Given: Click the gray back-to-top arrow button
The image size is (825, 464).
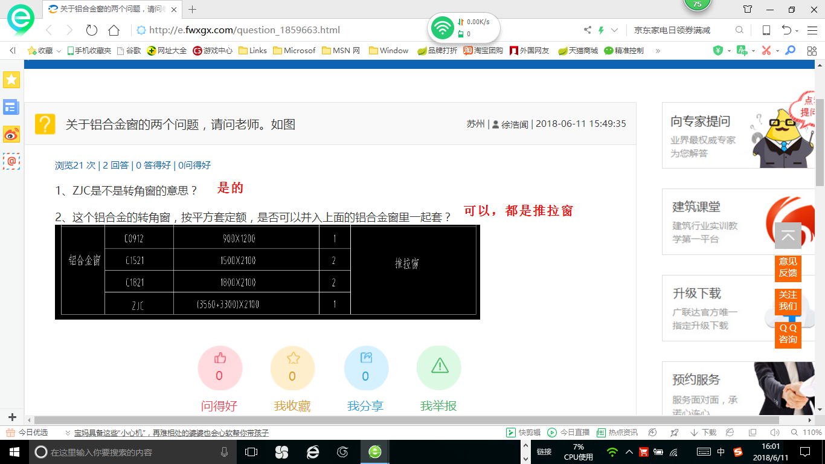Looking at the screenshot, I should tap(788, 236).
